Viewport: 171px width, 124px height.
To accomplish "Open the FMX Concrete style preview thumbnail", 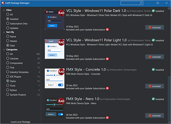I will tap(54, 78).
